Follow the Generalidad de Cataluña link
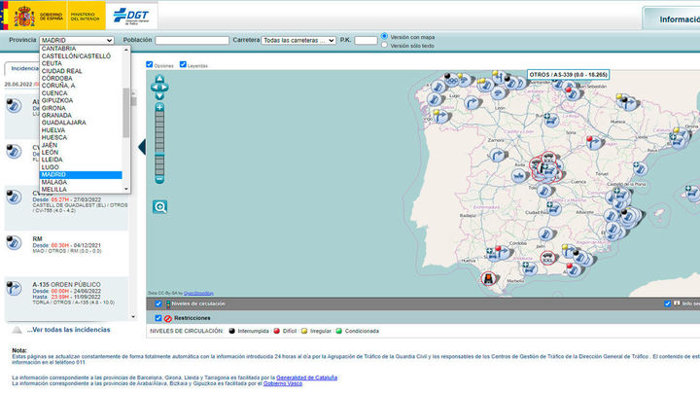This screenshot has height=394, width=700. point(306,376)
